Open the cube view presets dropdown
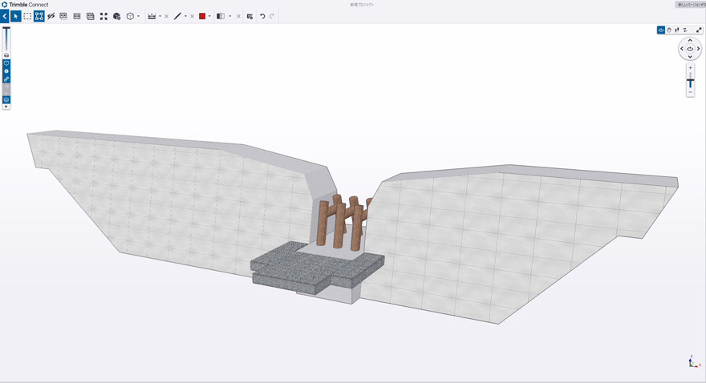The image size is (706, 383). click(x=138, y=16)
